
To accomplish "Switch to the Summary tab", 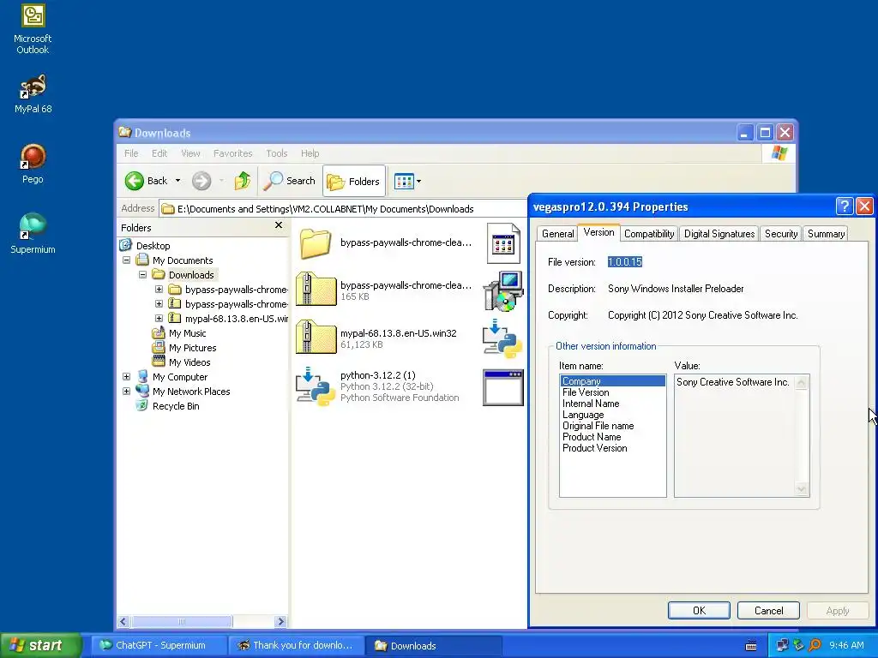I will tap(826, 234).
